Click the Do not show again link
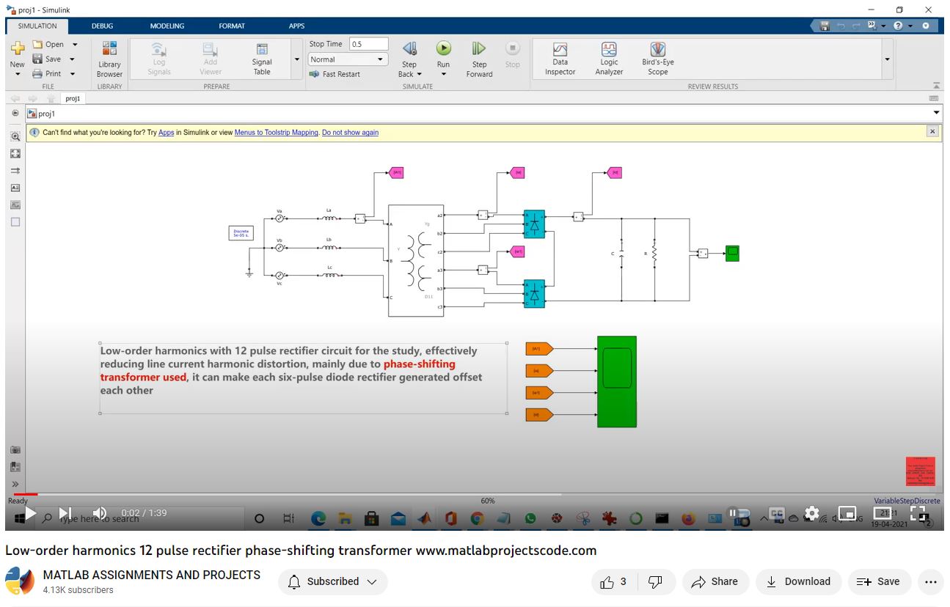Screen dimensions: 950x607 click(351, 133)
